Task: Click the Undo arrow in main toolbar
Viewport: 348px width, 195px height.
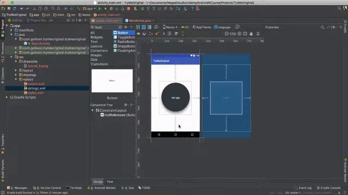Action: [x=22, y=9]
